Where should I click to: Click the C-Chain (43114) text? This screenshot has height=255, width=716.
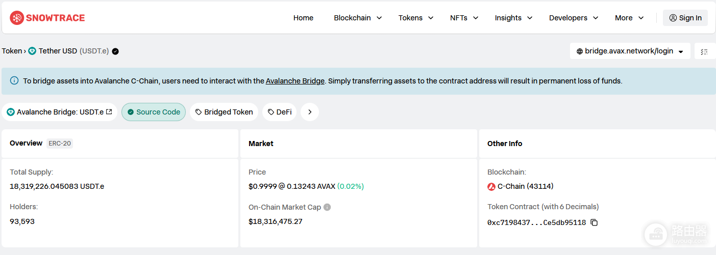click(526, 186)
